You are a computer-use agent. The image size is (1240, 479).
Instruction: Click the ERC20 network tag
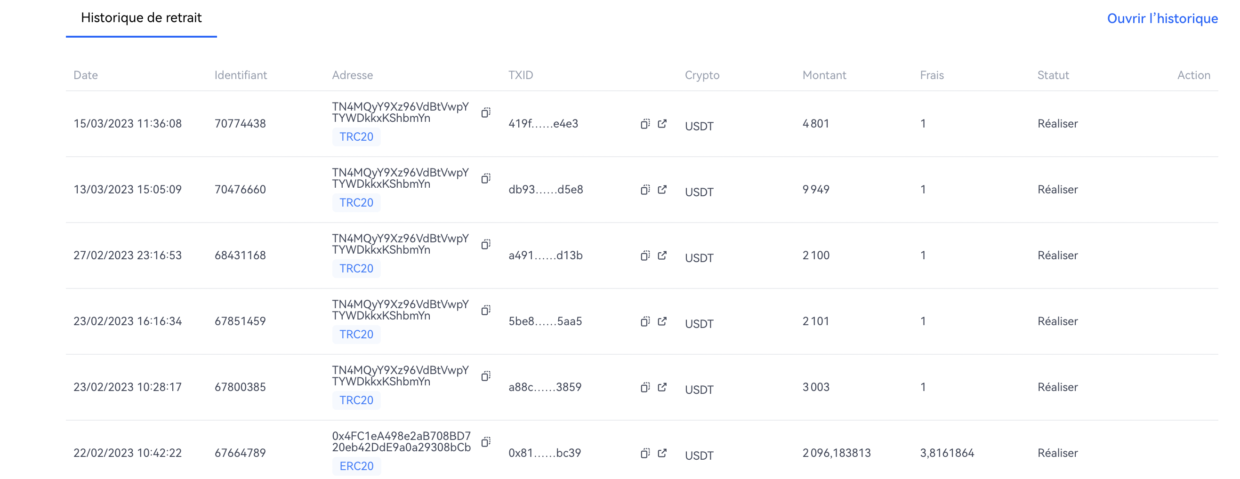(x=356, y=466)
